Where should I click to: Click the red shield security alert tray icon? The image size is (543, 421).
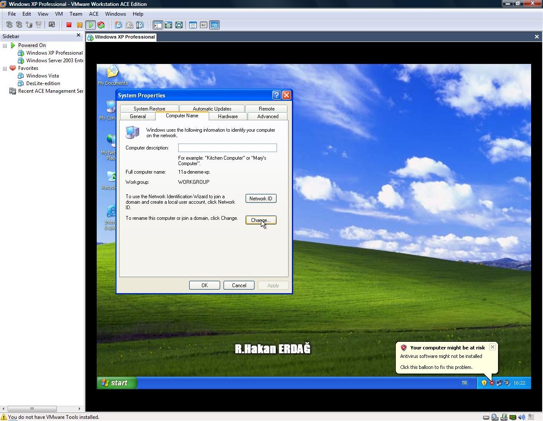coord(492,383)
